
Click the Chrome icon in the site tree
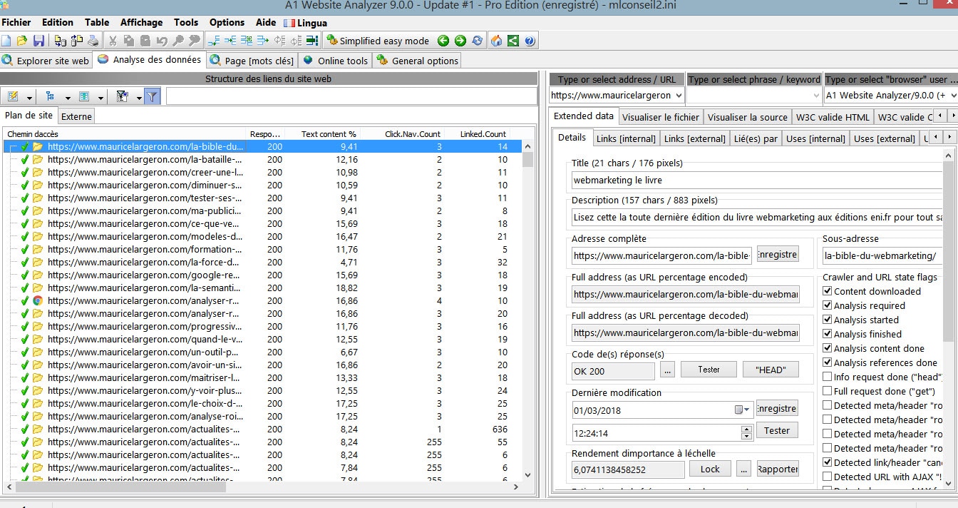[x=38, y=300]
